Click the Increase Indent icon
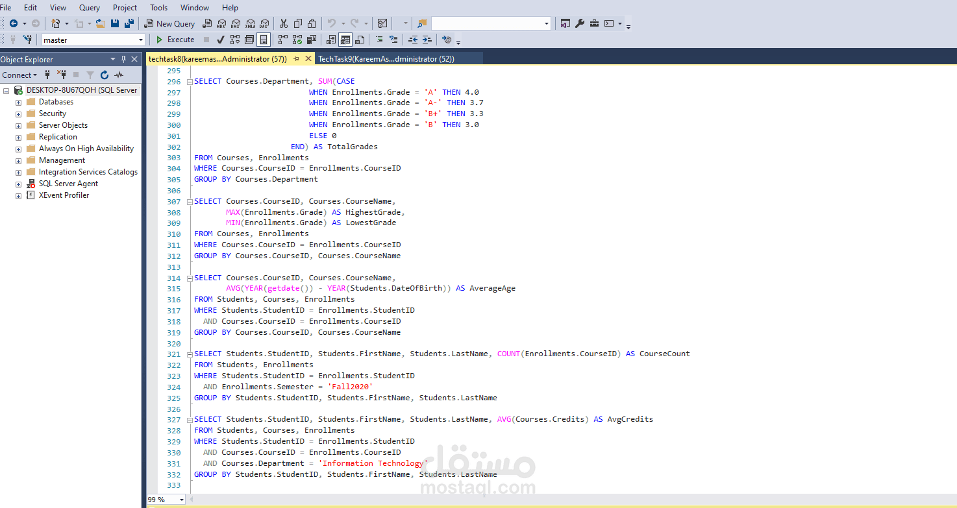Viewport: 957px width, 508px height. pyautogui.click(x=427, y=40)
